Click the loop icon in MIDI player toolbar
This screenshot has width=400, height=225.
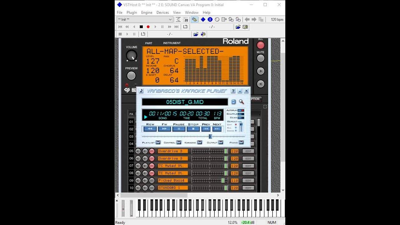click(185, 27)
